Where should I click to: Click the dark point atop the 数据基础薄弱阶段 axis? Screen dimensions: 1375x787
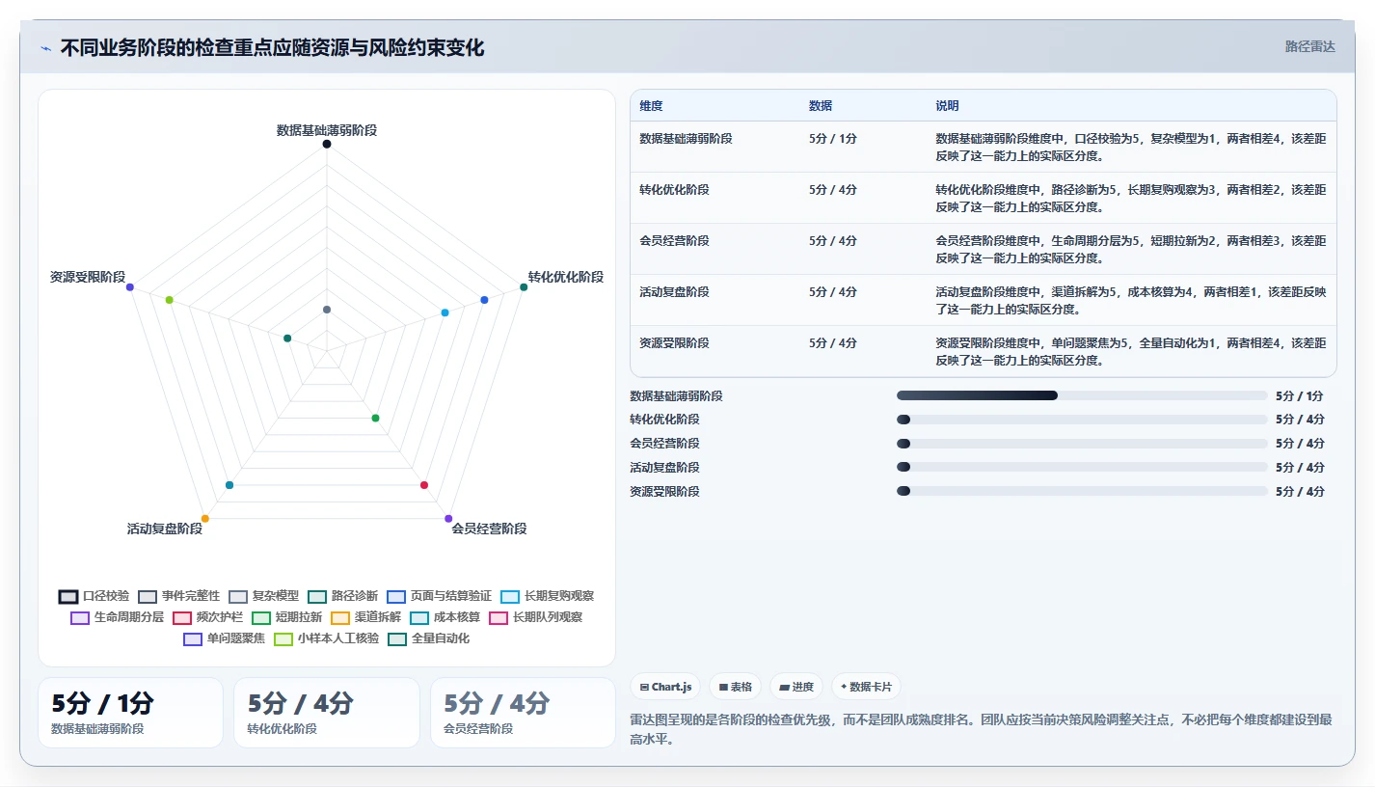tap(327, 144)
